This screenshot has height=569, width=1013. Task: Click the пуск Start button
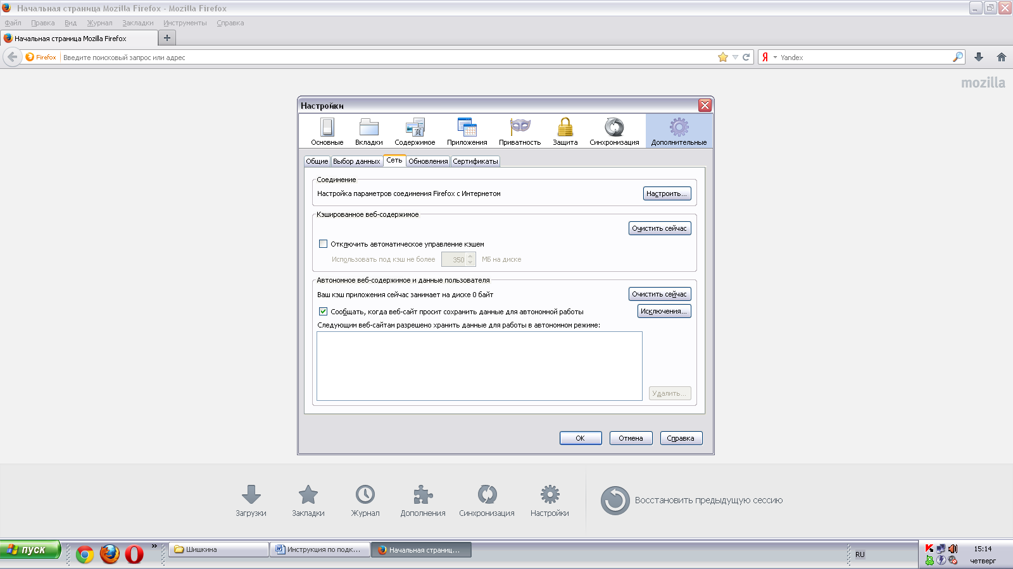tap(30, 549)
